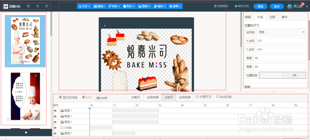Image resolution: width=310 pixels, height=140 pixels.
Task: Select the [分组] row label
Action: [68, 128]
